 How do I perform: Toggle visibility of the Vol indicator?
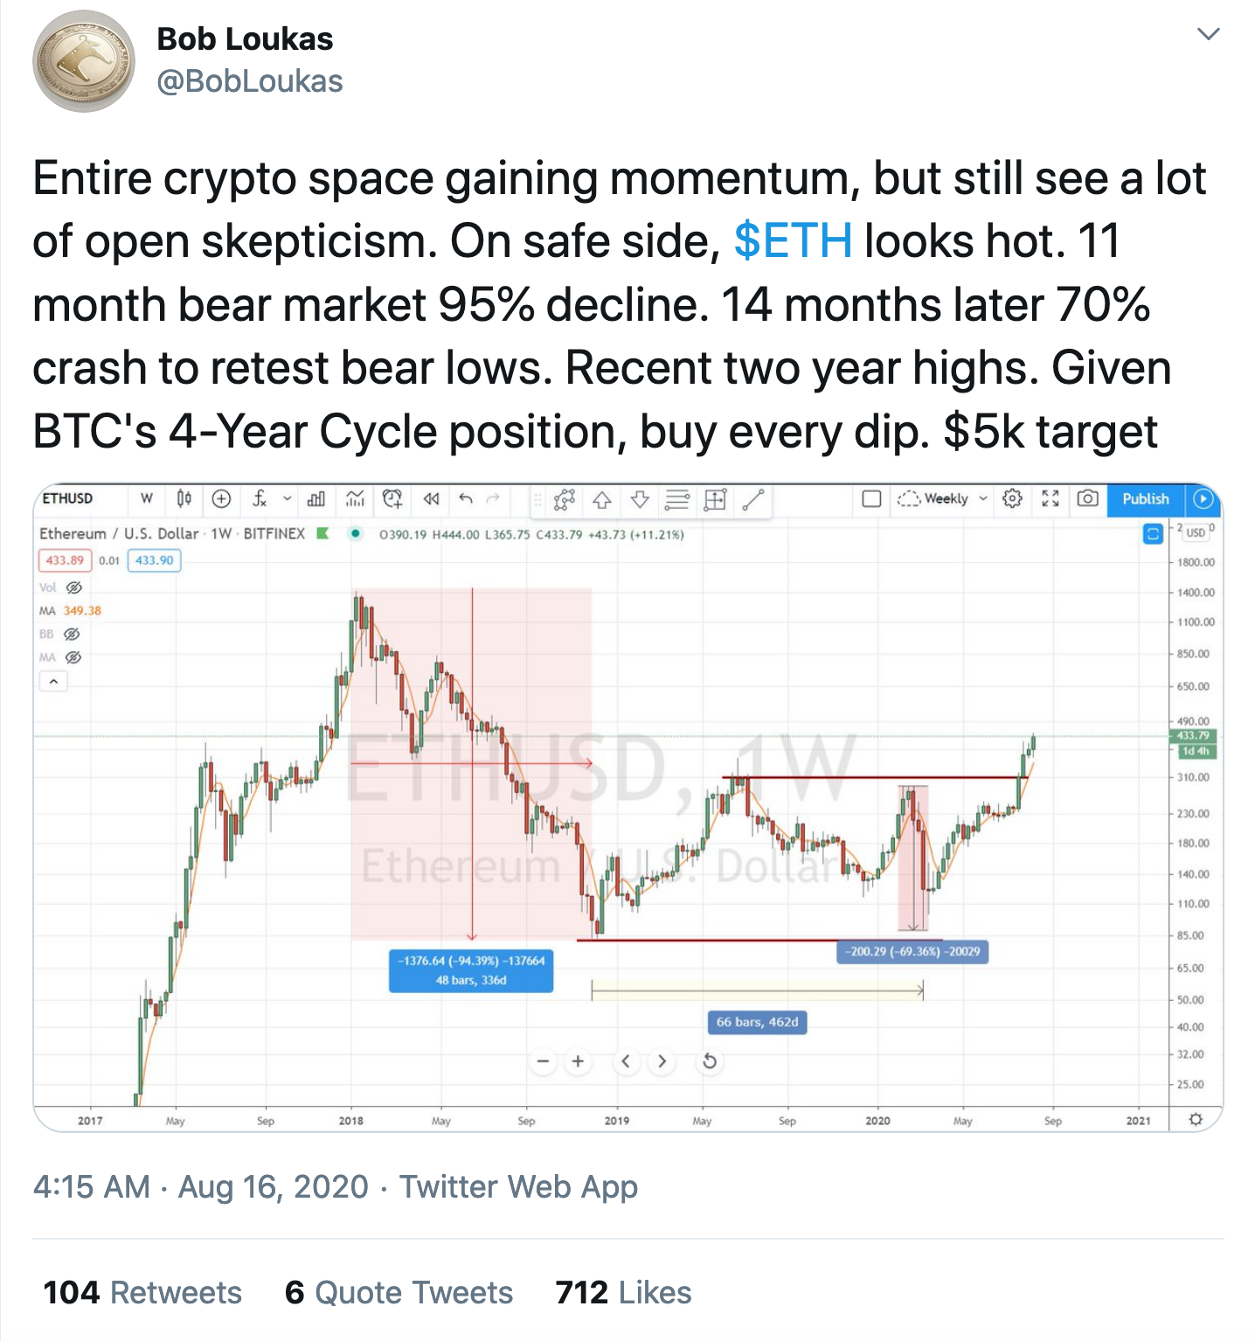pyautogui.click(x=73, y=588)
